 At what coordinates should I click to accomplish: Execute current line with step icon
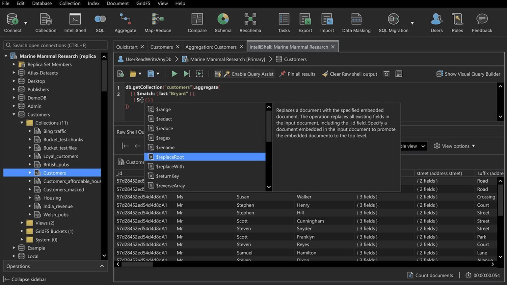pyautogui.click(x=187, y=74)
